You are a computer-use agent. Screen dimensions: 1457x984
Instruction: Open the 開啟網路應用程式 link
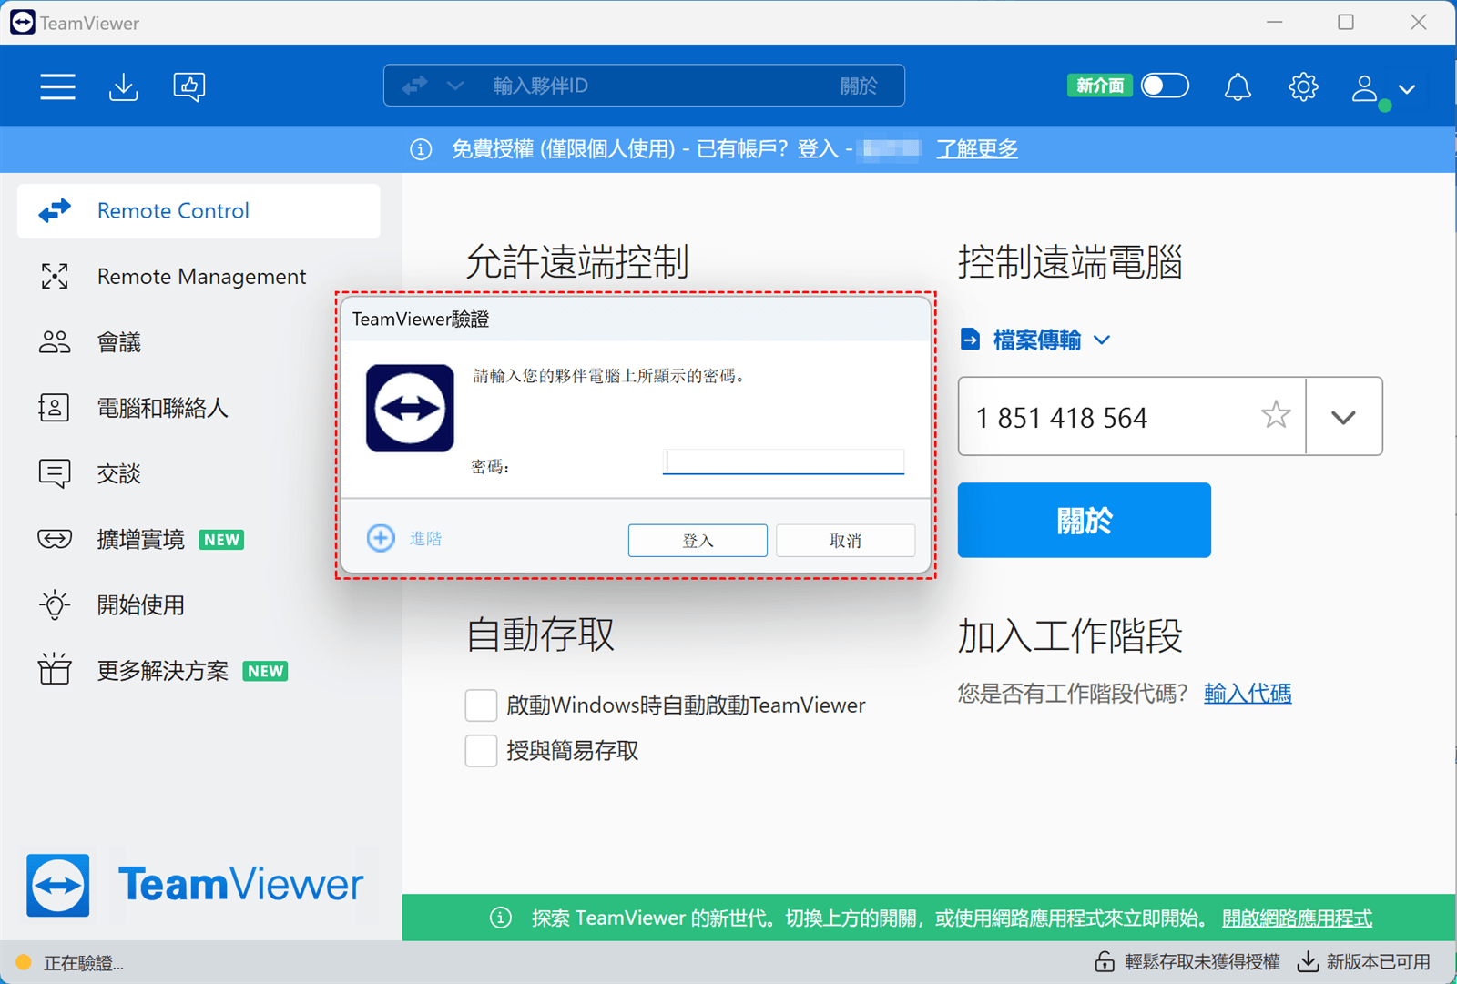tap(1297, 918)
